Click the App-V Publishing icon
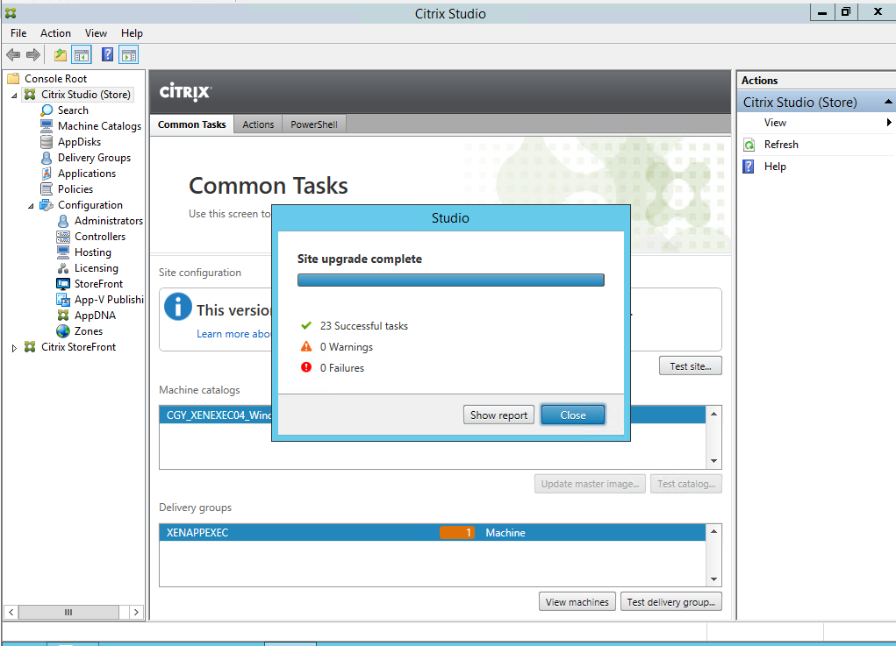The height and width of the screenshot is (646, 896). tap(63, 299)
